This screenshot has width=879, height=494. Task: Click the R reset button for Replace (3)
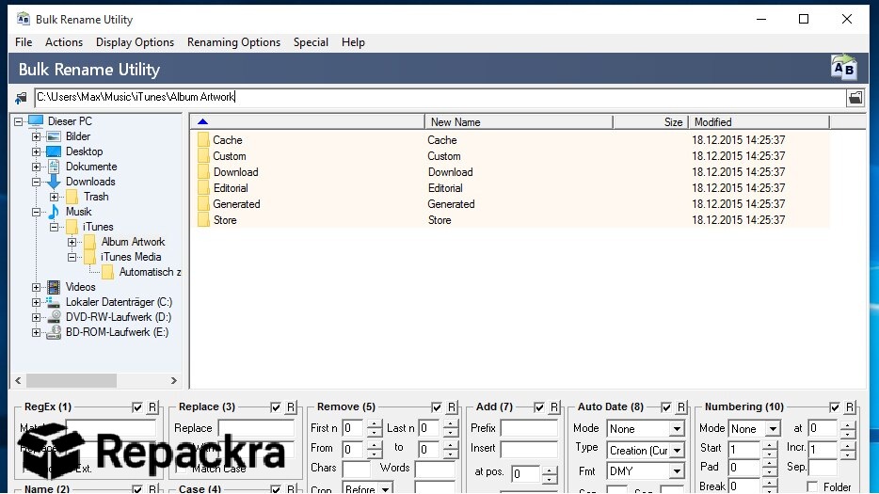291,407
